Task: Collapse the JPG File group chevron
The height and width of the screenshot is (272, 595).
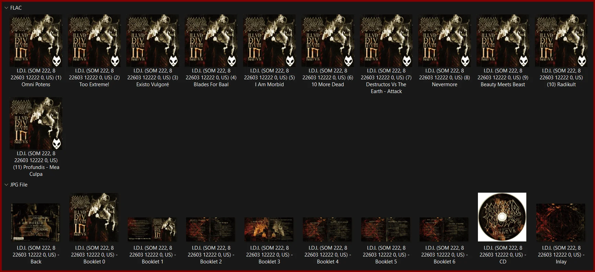Action: 6,185
